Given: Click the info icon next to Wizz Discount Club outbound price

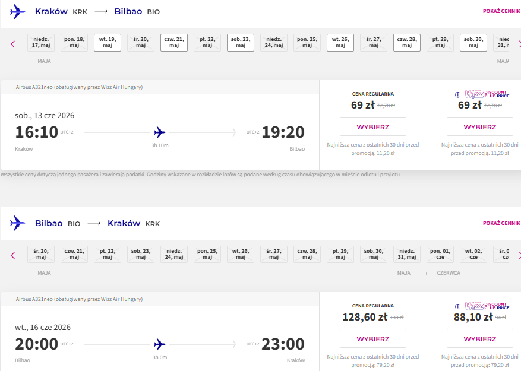Looking at the screenshot, I should [x=457, y=95].
